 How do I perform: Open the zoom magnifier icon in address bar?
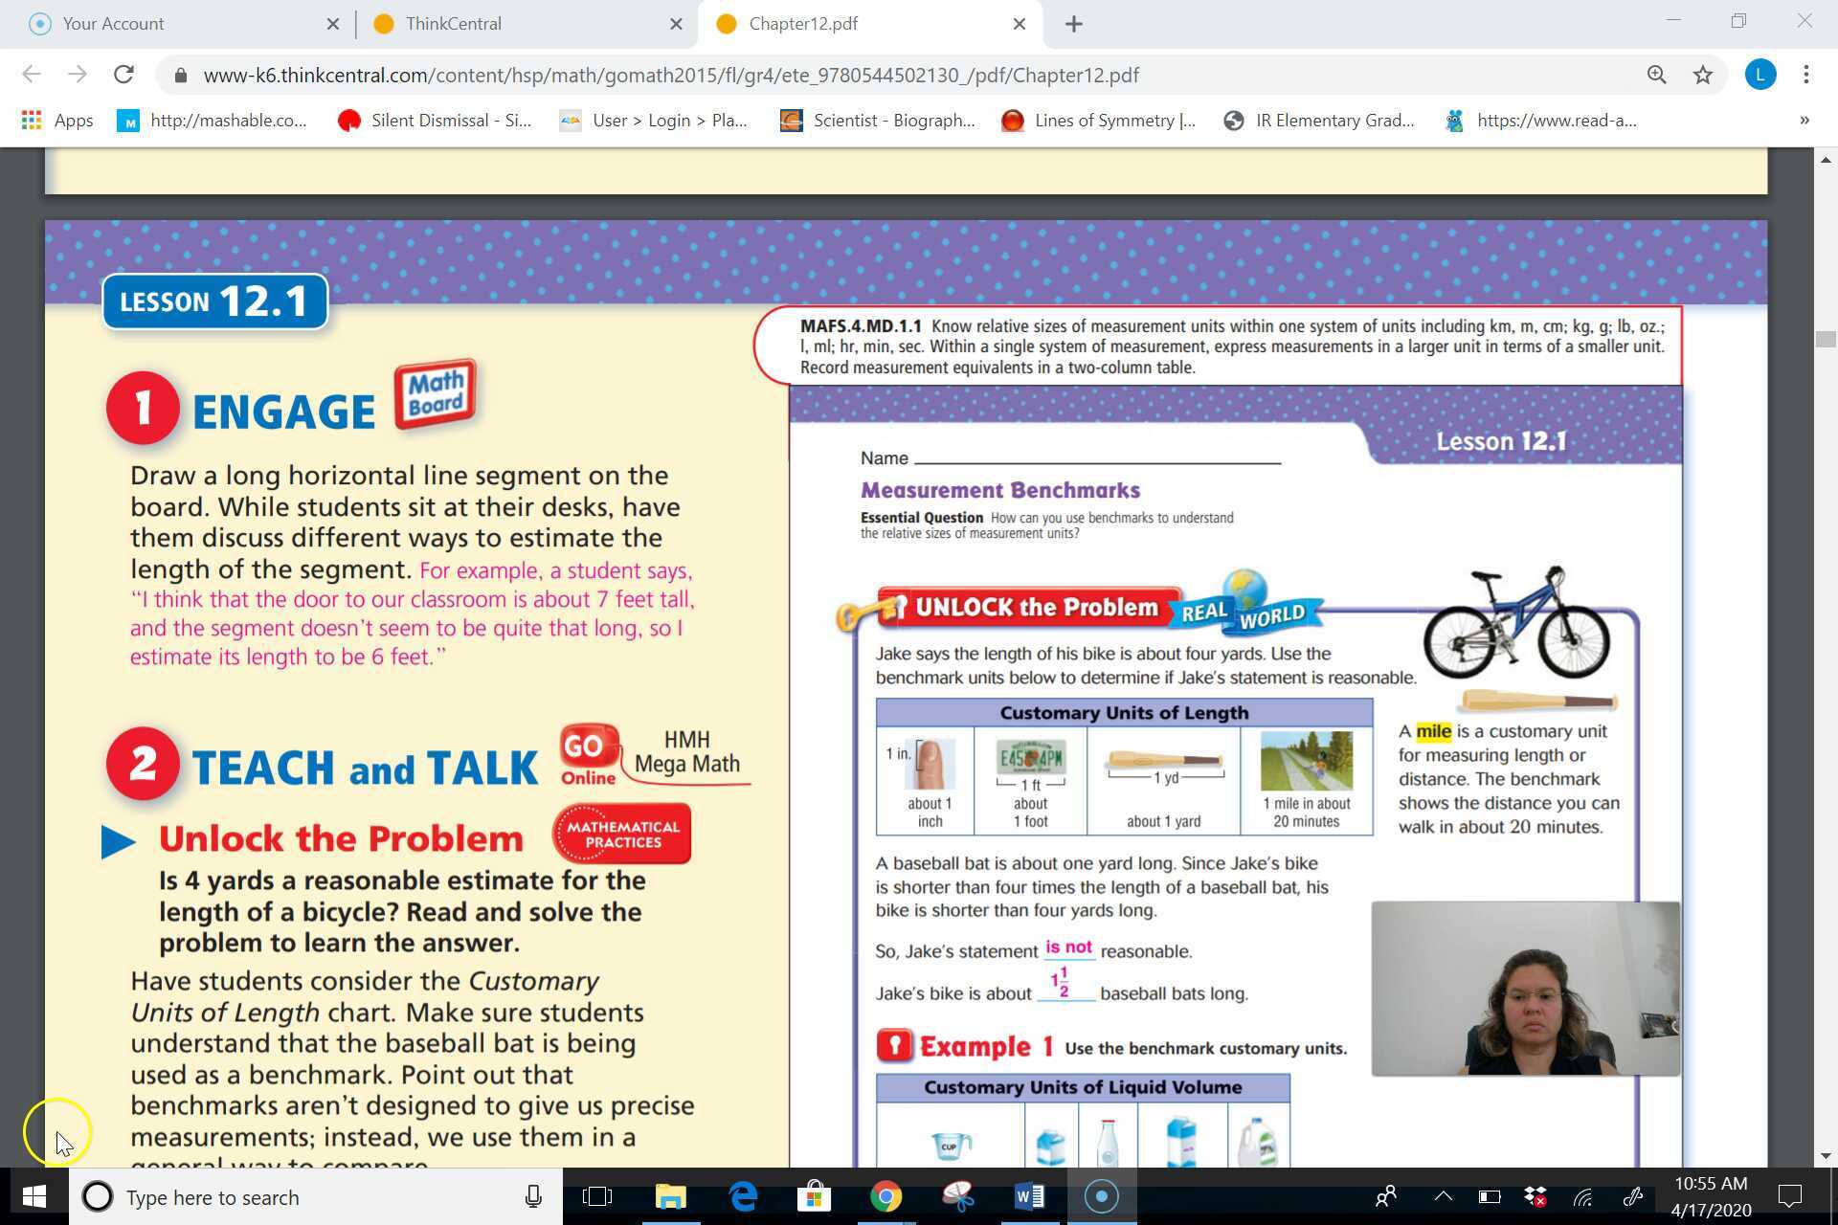[1656, 75]
